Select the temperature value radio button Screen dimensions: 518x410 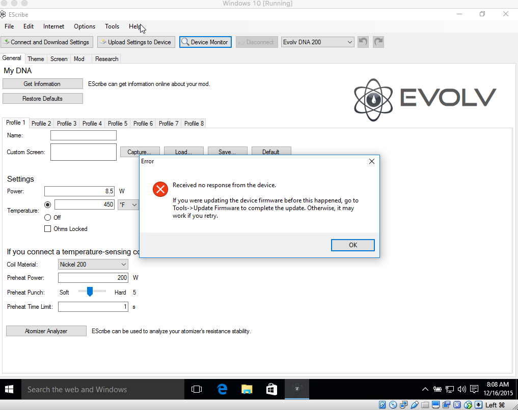[47, 204]
